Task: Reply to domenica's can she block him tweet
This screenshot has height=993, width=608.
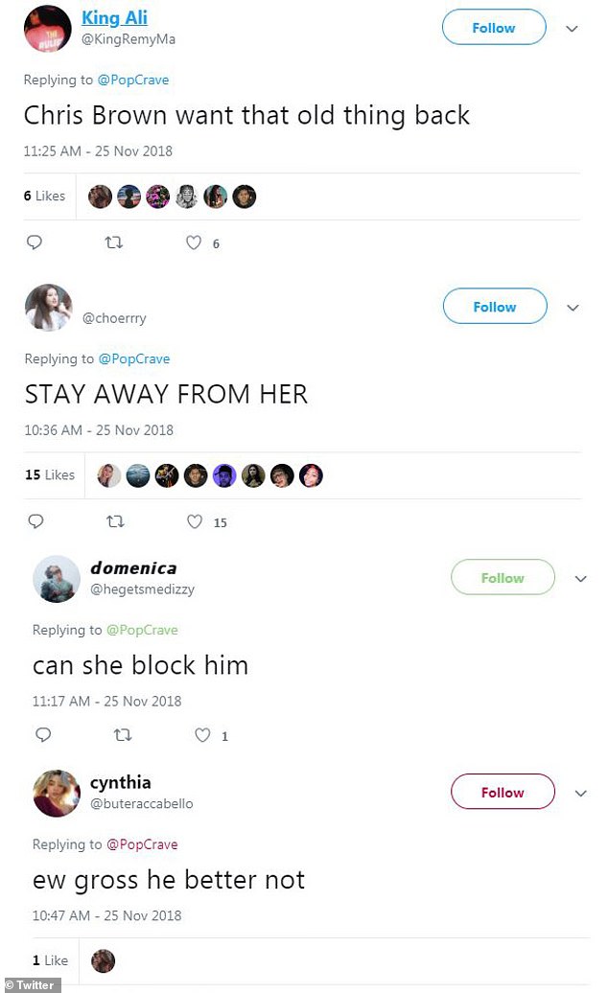Action: coord(43,734)
